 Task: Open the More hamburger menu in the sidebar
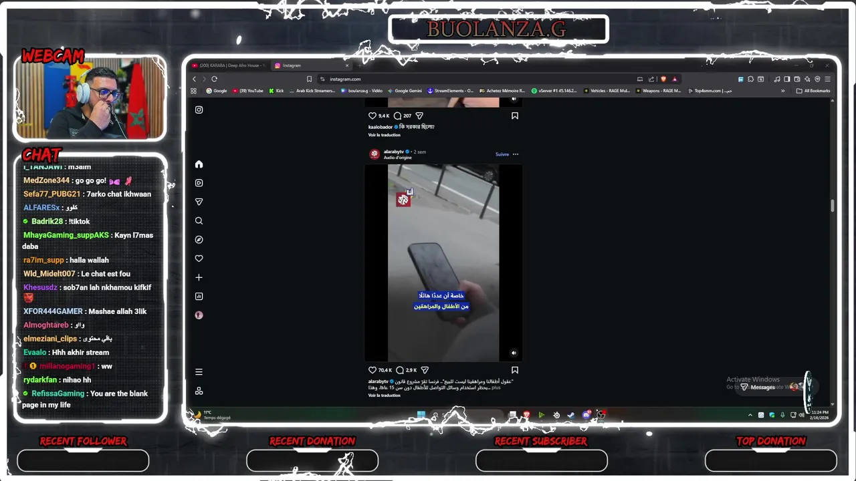199,372
